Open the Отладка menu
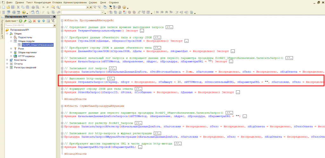 57,2
